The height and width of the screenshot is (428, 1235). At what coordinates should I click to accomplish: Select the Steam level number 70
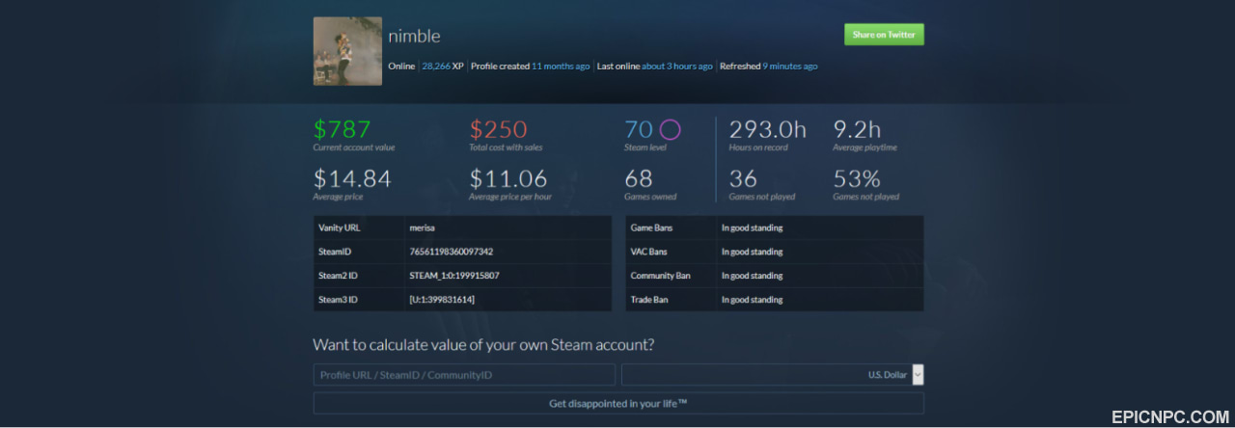coord(639,129)
